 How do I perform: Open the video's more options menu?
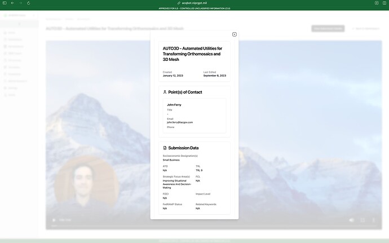click(373, 220)
